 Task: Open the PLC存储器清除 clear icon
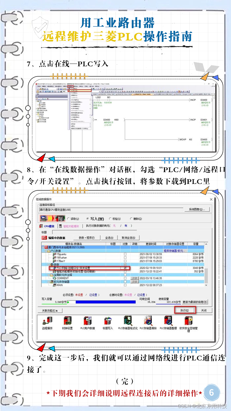(x=148, y=321)
